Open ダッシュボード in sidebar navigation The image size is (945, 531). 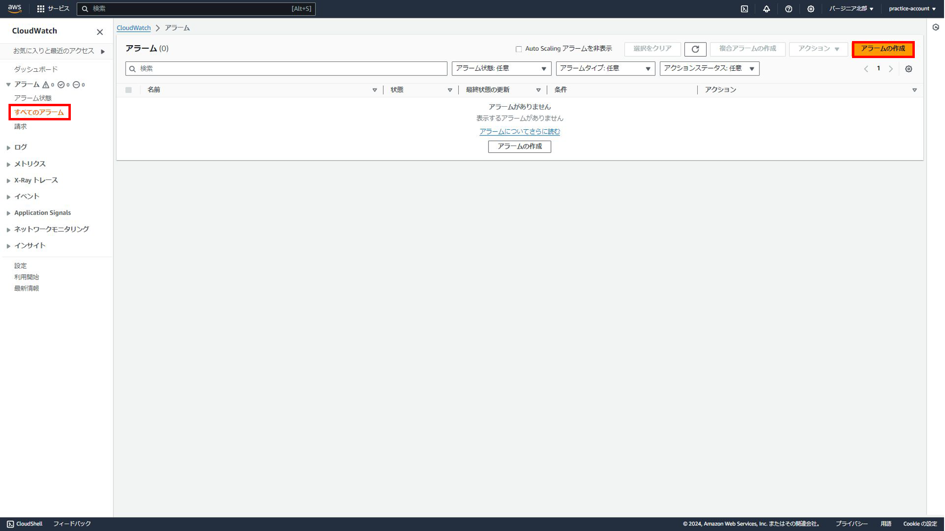coord(36,69)
